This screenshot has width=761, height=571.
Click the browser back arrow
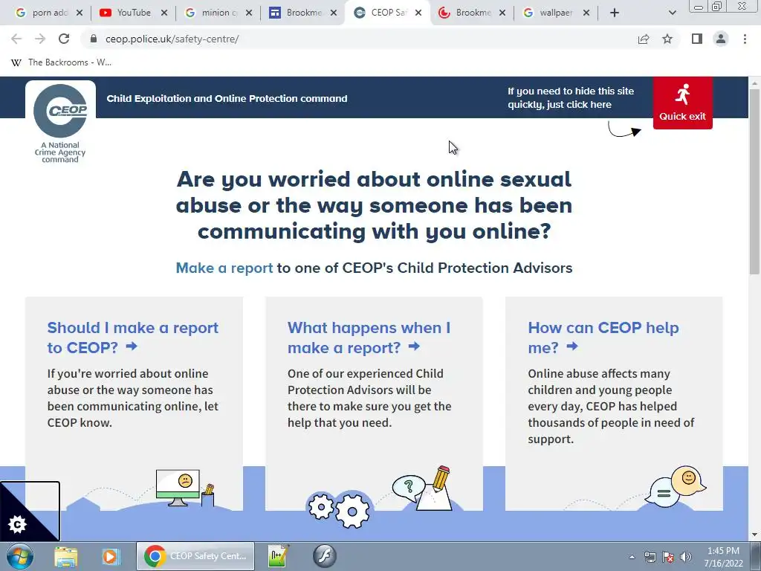16,39
